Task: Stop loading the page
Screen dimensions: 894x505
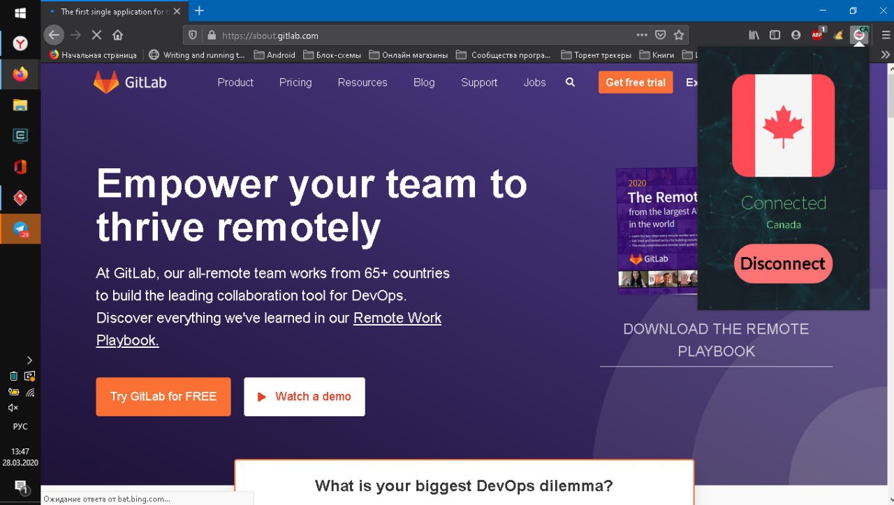Action: click(x=96, y=35)
